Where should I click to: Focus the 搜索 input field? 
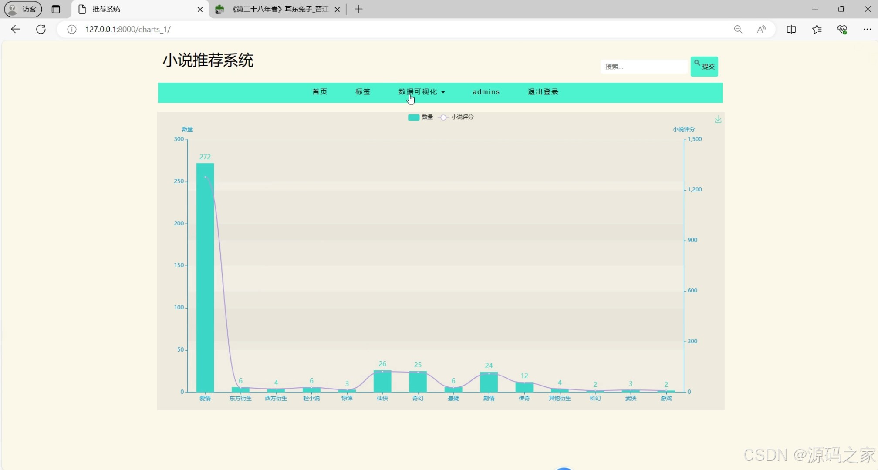643,67
